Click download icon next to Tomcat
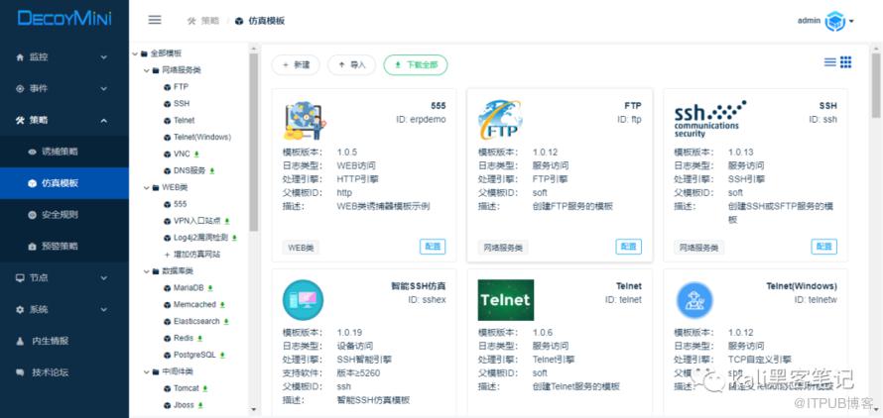This screenshot has width=883, height=418. point(205,388)
